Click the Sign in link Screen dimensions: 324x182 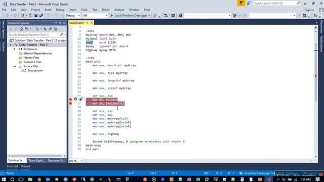click(309, 10)
